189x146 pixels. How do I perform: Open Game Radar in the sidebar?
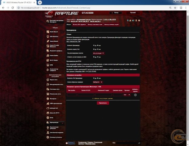point(55,55)
